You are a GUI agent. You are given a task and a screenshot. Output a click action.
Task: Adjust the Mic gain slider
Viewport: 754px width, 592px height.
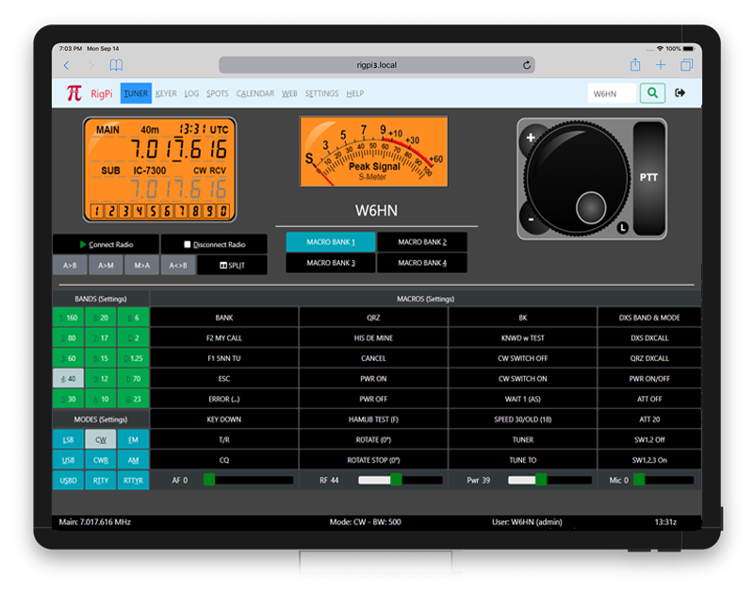(x=664, y=480)
